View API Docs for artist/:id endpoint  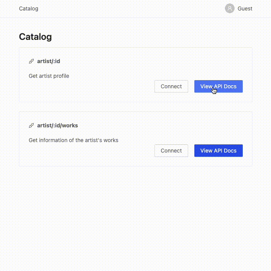218,86
